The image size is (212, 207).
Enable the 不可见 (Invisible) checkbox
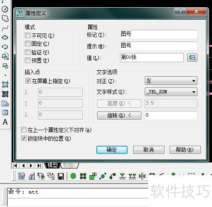coord(27,35)
